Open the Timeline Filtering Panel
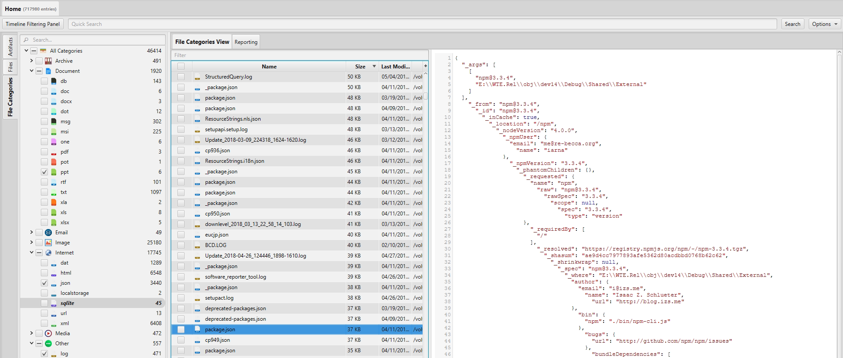 click(33, 24)
